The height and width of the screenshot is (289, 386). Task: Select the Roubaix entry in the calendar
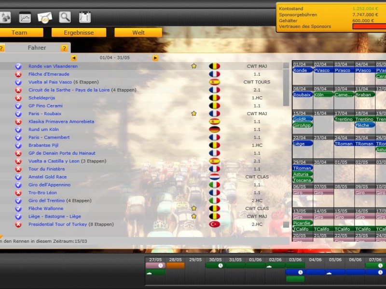(x=301, y=94)
